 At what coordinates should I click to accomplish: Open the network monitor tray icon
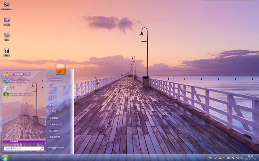pyautogui.click(x=237, y=158)
